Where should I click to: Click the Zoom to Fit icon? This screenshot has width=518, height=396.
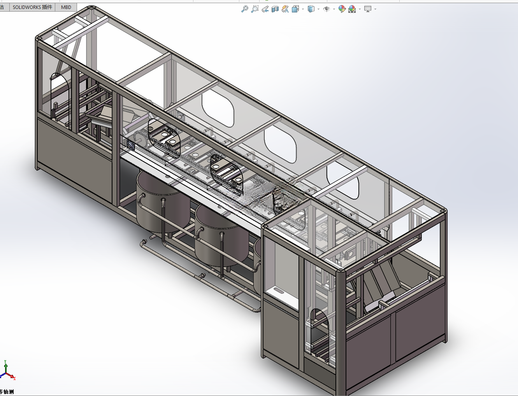coord(244,9)
